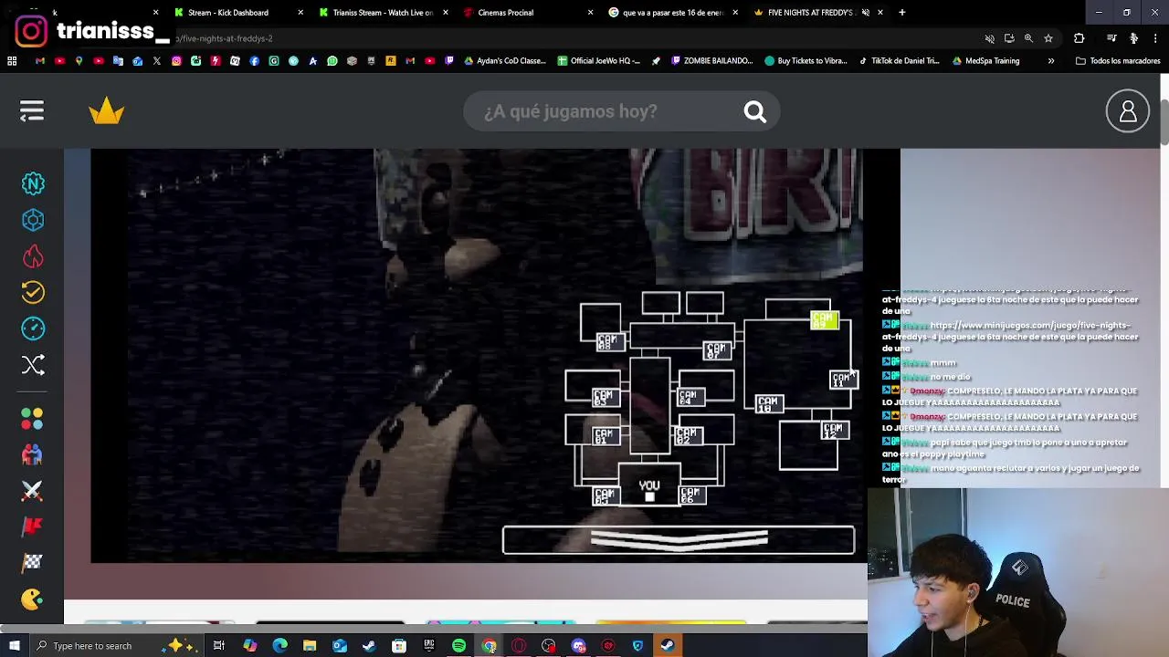Switch to 'que va a pasar este 16 de enero' tab
Viewport: 1169px width, 657px height.
coord(672,13)
